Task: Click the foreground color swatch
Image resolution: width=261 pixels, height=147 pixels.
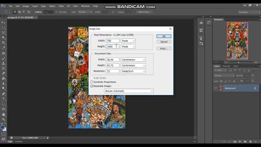Action: tap(2, 127)
